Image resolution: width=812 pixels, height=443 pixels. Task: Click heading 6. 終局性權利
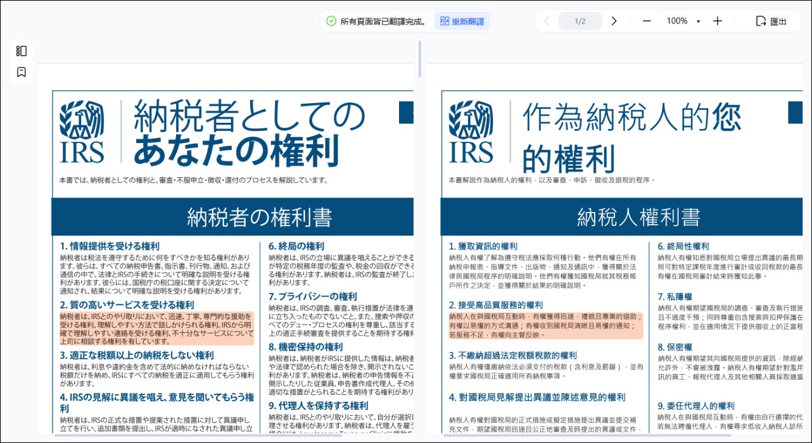click(x=683, y=246)
